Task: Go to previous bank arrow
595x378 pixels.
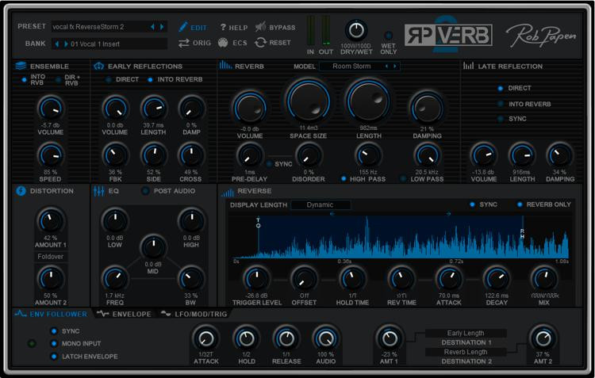Action: coord(57,44)
